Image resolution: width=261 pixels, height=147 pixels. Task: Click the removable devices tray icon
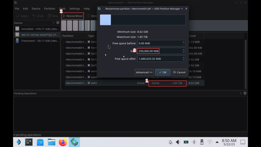pos(202,142)
